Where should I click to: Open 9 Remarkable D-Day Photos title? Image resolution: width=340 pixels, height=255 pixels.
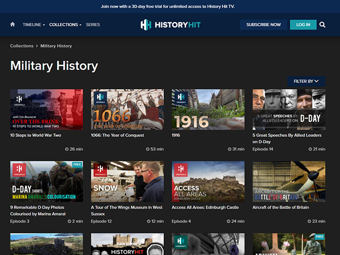coord(38,211)
